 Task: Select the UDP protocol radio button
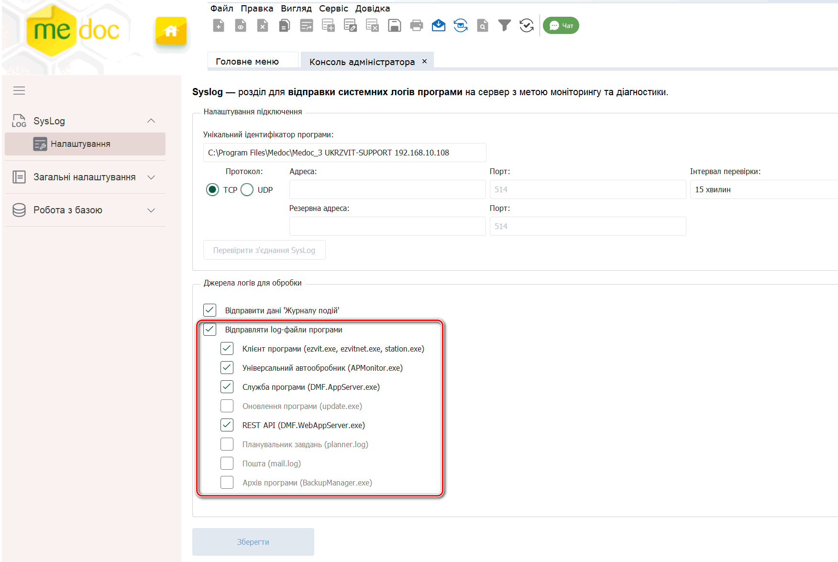click(247, 190)
